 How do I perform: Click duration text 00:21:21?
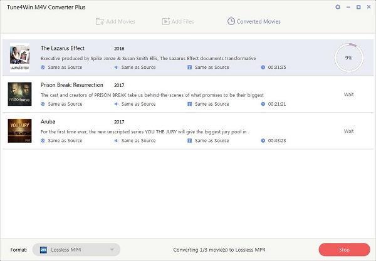click(x=277, y=104)
